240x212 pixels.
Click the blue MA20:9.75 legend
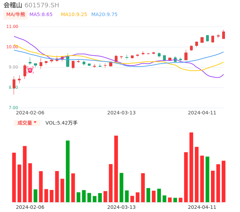pyautogui.click(x=104, y=15)
